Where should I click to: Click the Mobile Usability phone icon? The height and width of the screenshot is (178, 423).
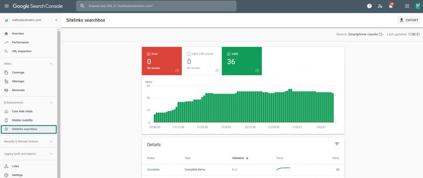(6, 120)
